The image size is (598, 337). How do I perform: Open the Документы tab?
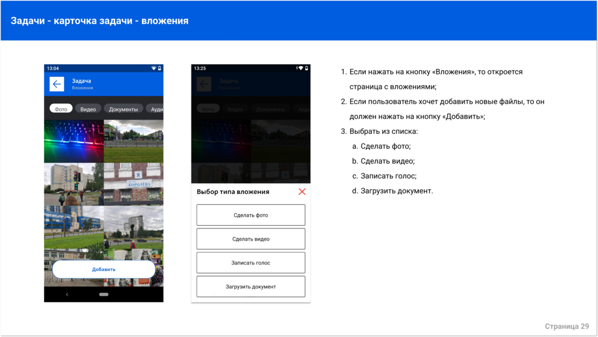124,109
